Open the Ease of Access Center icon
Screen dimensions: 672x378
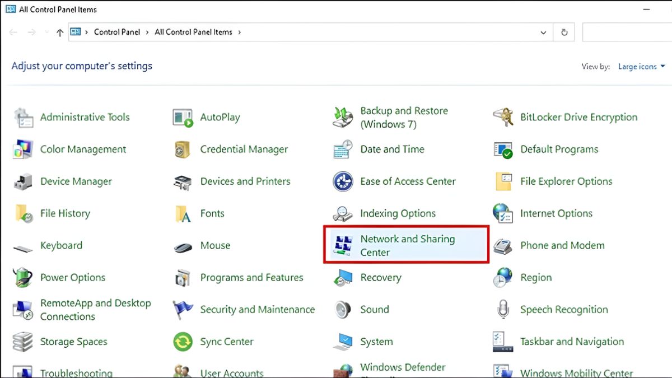[x=343, y=181]
